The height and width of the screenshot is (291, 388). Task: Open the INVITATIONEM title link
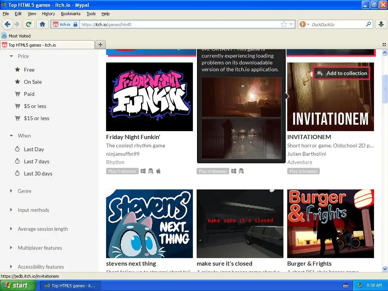[309, 137]
